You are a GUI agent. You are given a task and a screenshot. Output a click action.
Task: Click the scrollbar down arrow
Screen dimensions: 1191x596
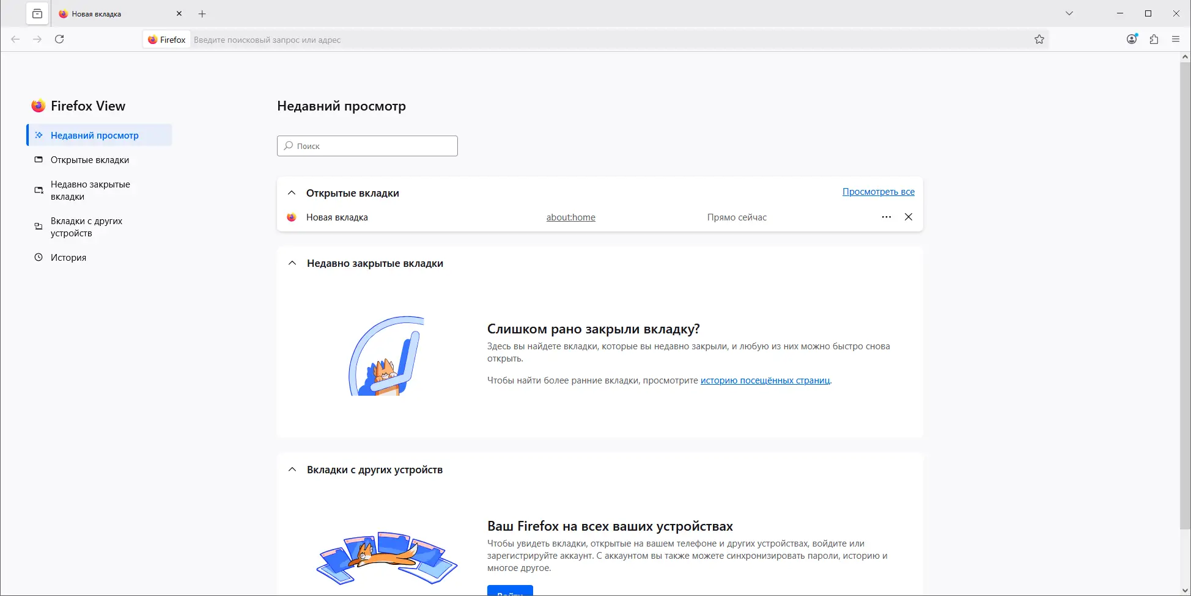tap(1185, 591)
